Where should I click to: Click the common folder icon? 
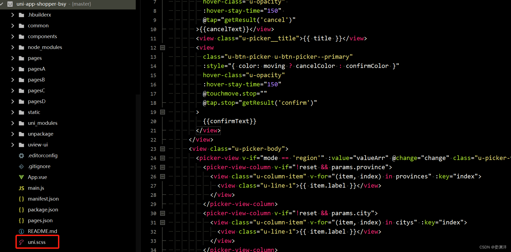pyautogui.click(x=21, y=26)
